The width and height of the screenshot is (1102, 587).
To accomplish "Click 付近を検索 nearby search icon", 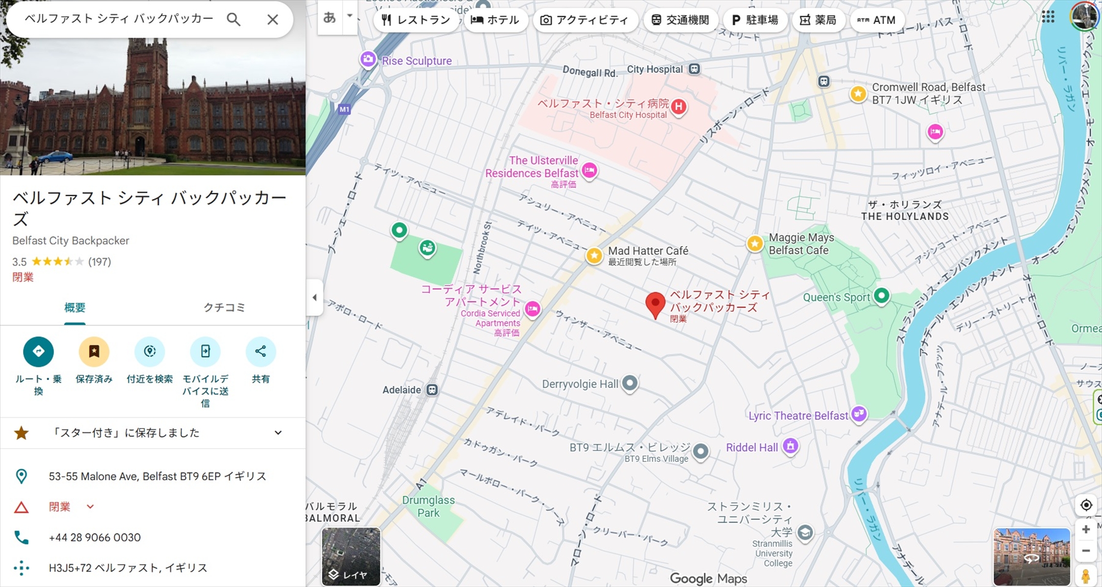I will [150, 351].
